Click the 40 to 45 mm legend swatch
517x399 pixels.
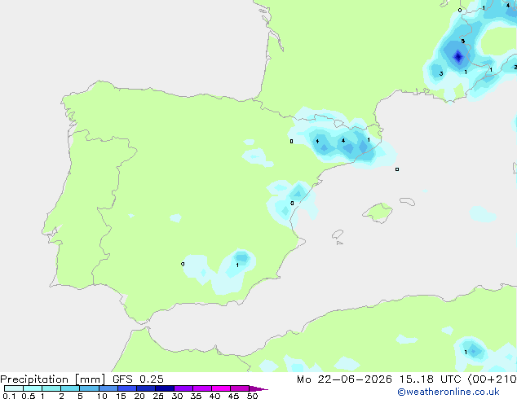(221, 388)
